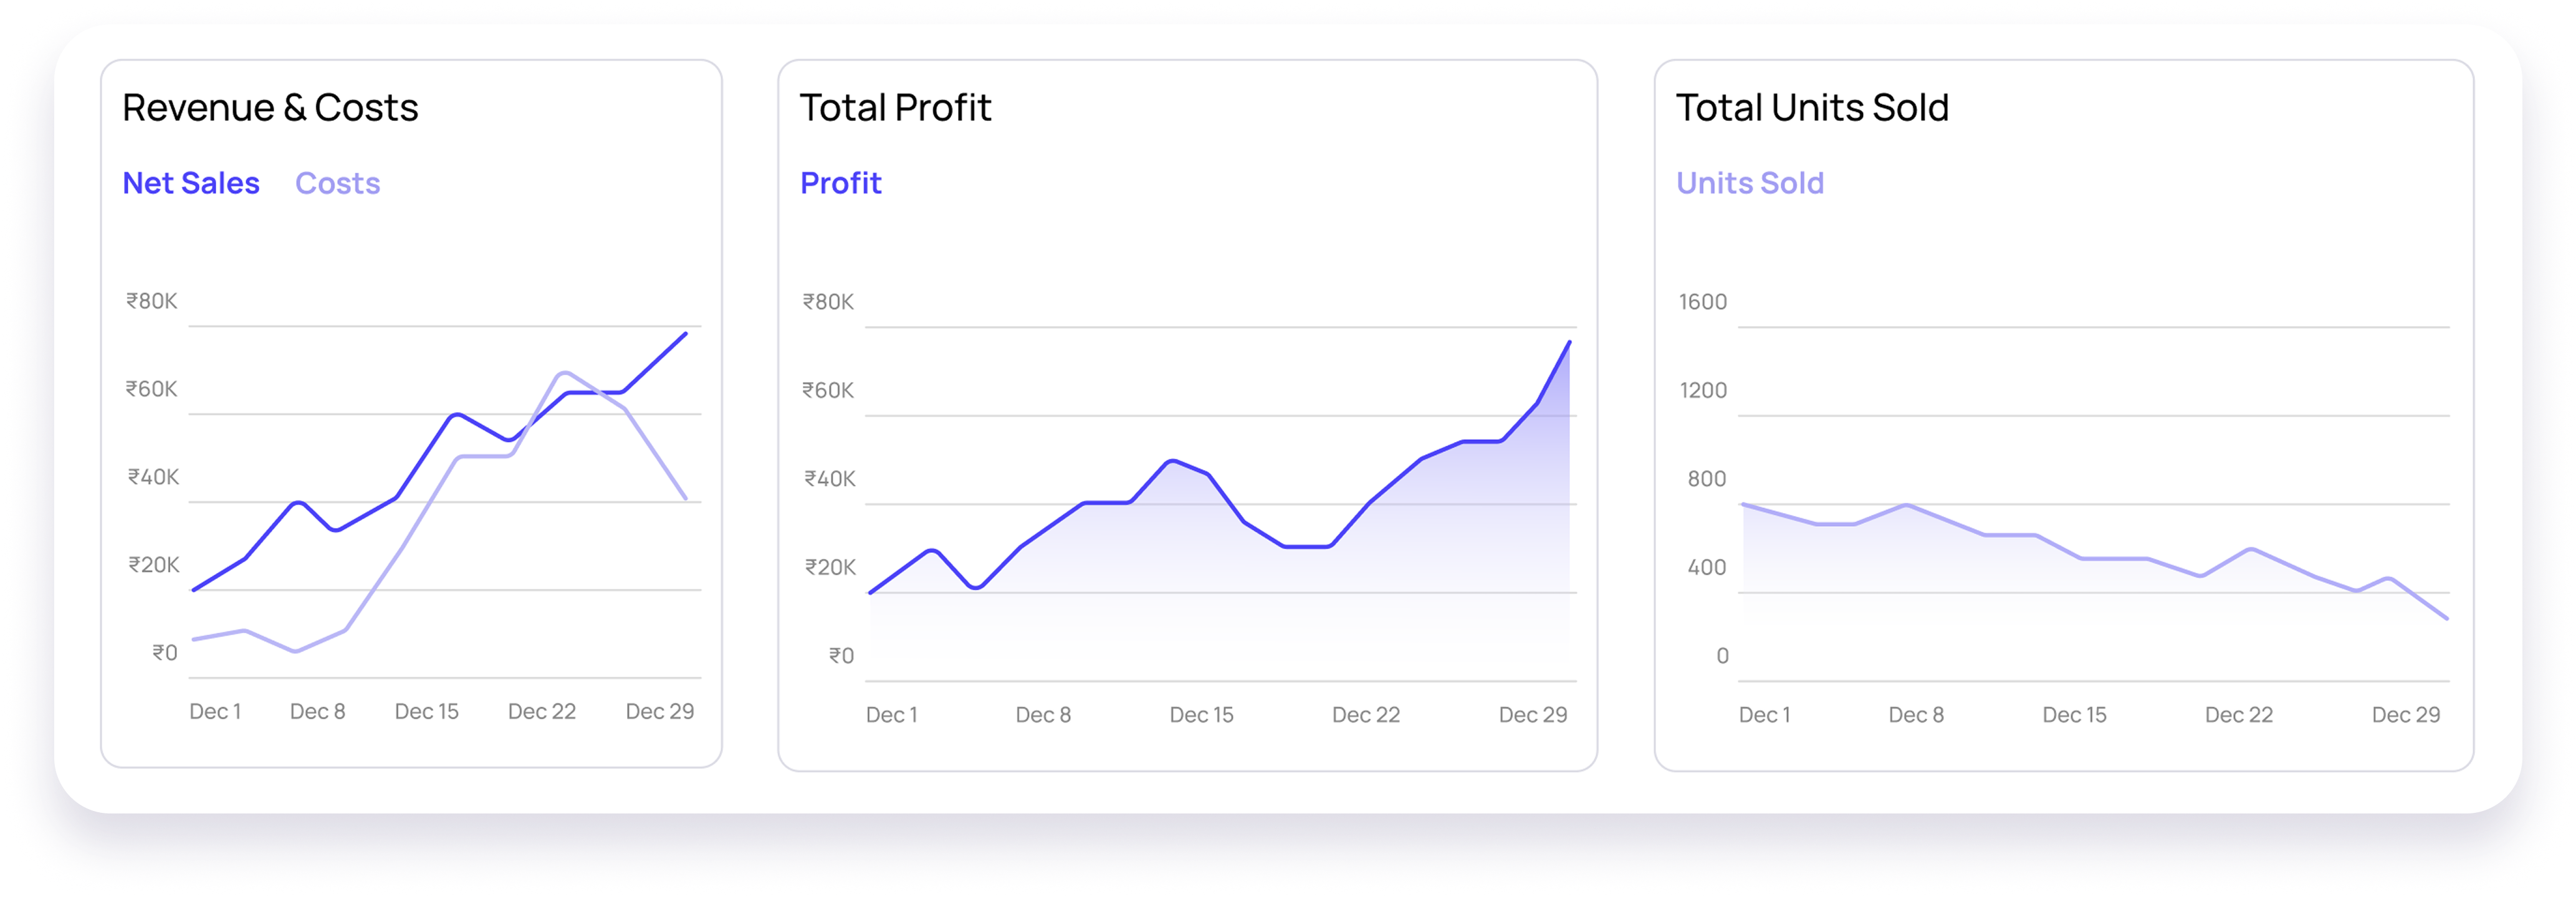Click Dec 22 on Total Units Sold axis
Viewport: 2576px width, 897px height.
point(2238,715)
